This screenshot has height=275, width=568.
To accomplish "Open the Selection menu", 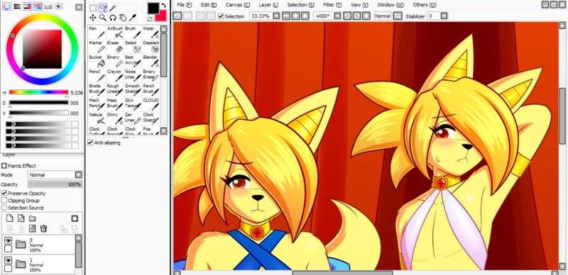I will [x=300, y=5].
